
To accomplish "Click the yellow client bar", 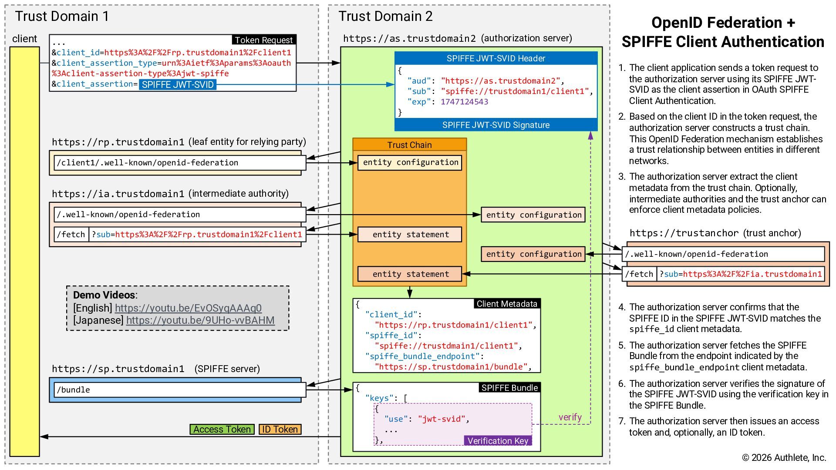I will coord(25,252).
